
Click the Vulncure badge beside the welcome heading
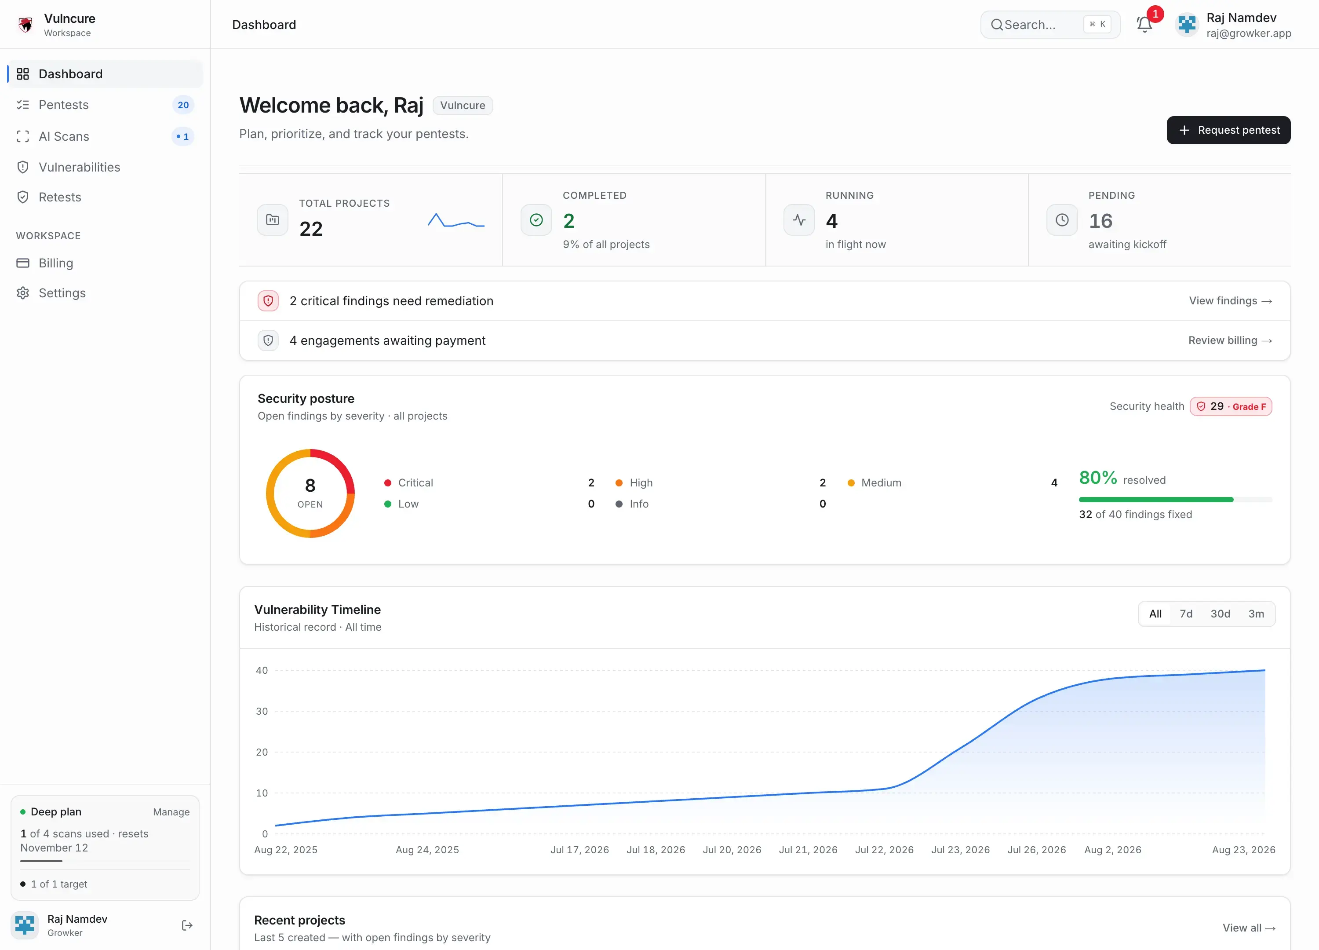(463, 105)
